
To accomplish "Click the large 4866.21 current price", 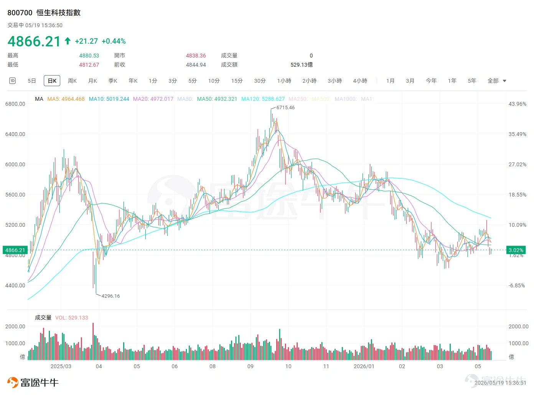I will pyautogui.click(x=34, y=41).
